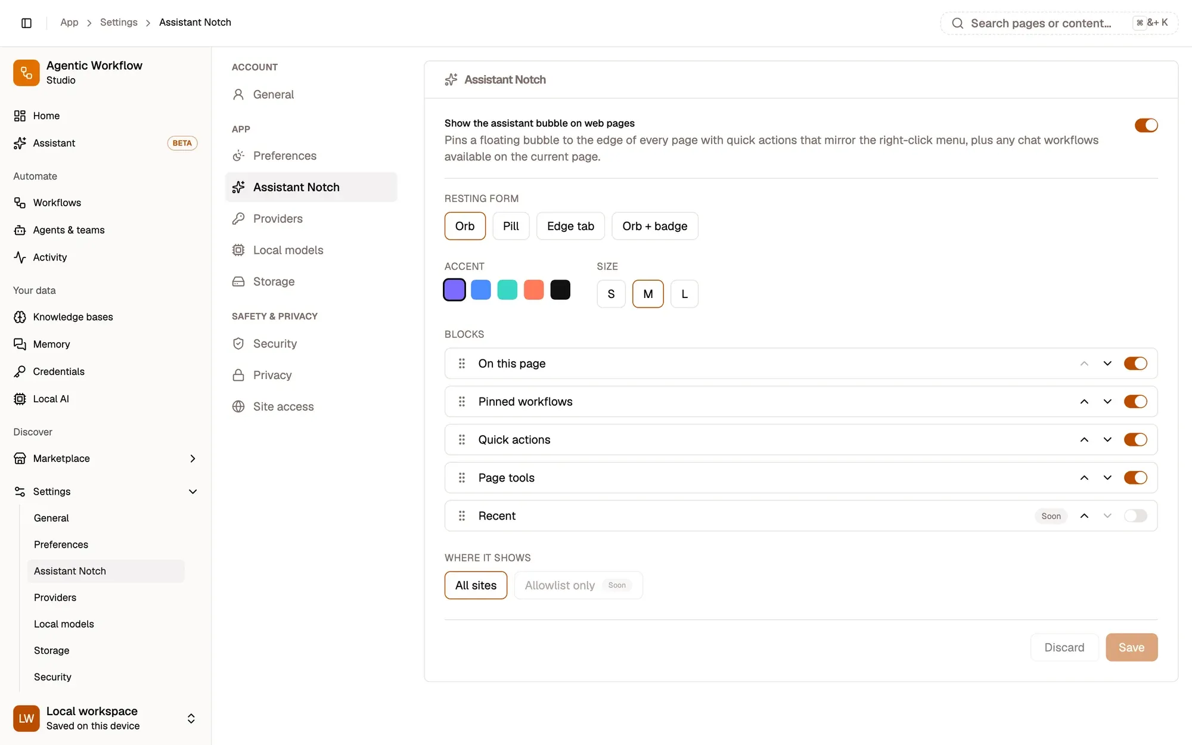Open the Local workspace switcher
Image resolution: width=1192 pixels, height=745 pixels.
coord(191,719)
